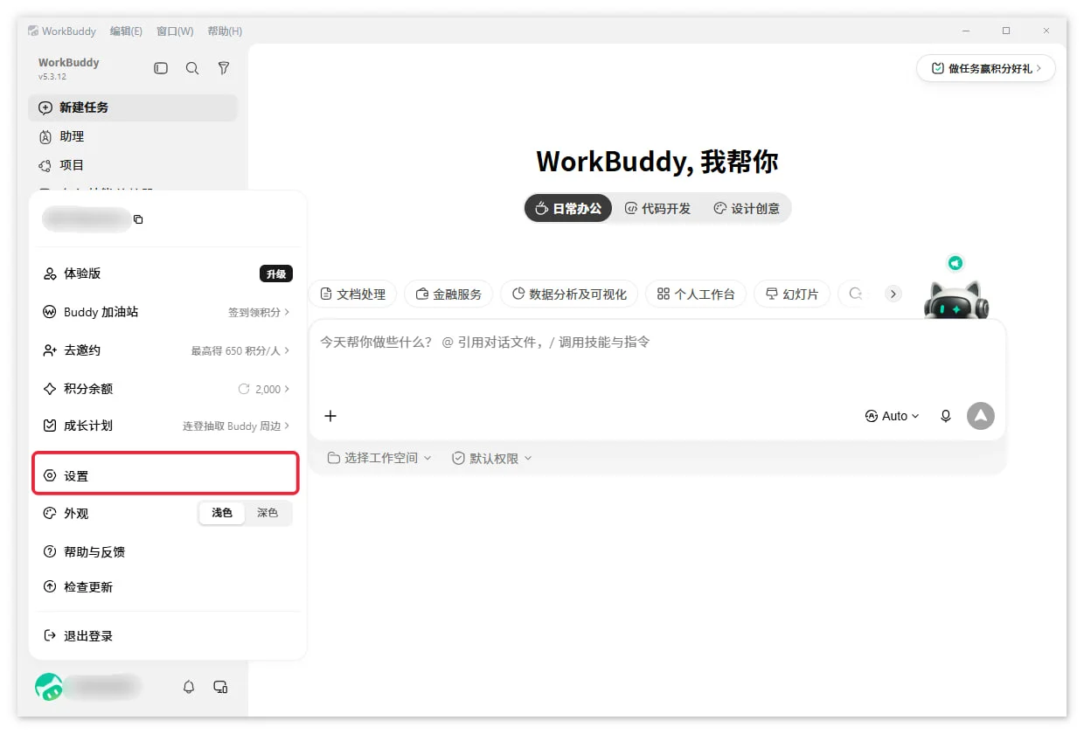Screen dimensions: 1084x734
Task: Open notifications bell icon
Action: [189, 687]
